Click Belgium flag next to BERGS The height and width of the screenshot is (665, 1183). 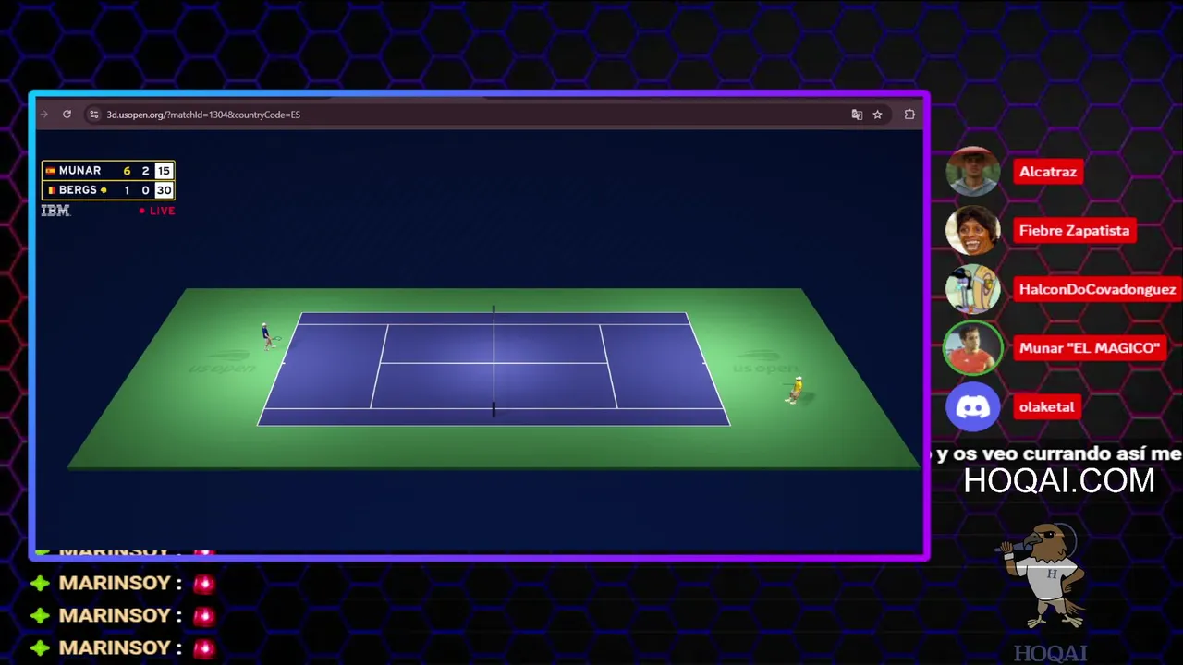coord(51,190)
